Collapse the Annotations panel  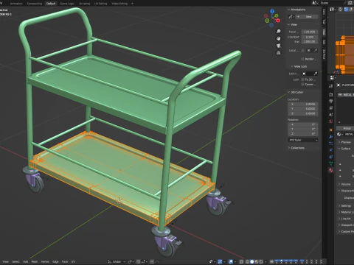point(296,10)
